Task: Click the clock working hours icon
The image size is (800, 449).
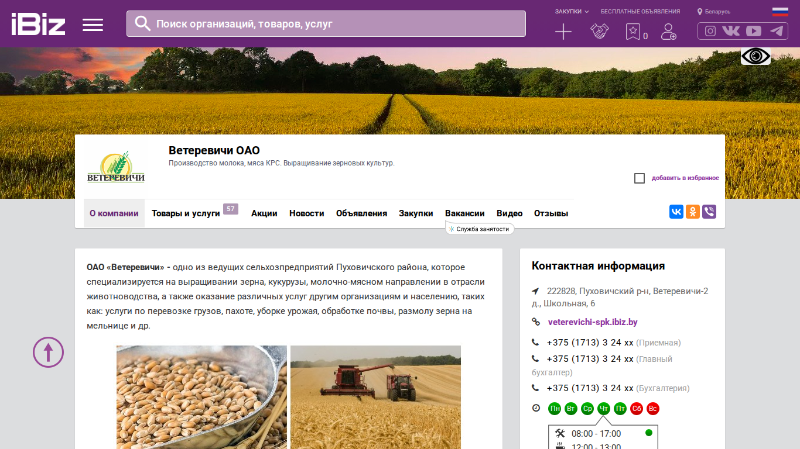Action: [x=536, y=408]
